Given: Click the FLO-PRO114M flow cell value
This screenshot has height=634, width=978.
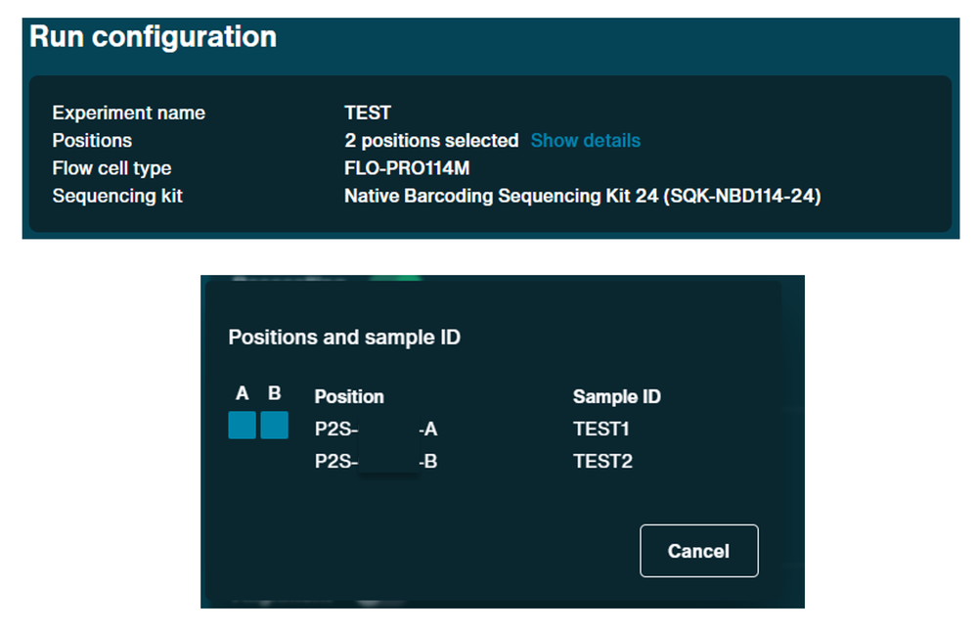Looking at the screenshot, I should click(407, 168).
